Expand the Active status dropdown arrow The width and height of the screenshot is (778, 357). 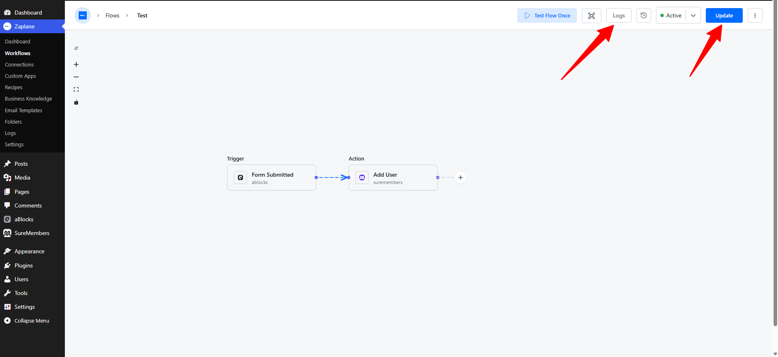693,15
